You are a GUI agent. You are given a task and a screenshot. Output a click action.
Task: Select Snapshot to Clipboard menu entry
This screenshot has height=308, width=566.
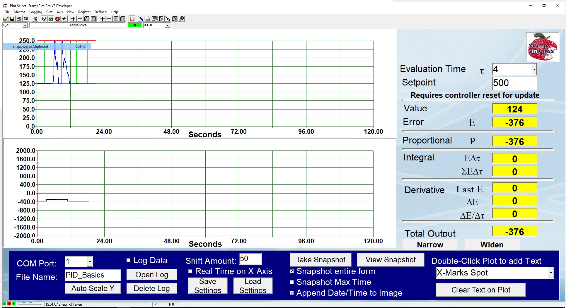pos(47,47)
